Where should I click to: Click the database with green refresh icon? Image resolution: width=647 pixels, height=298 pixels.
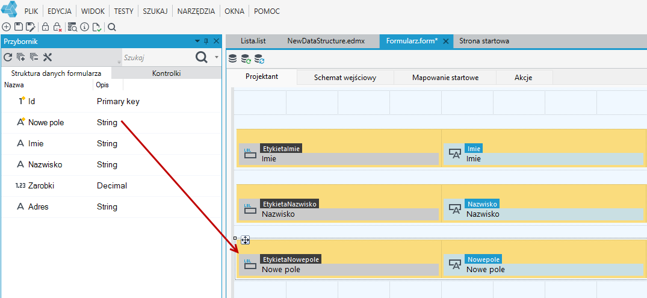(246, 59)
